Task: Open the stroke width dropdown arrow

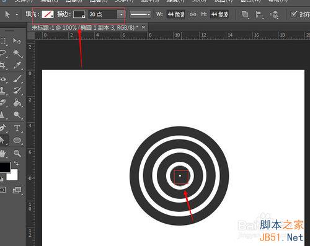Action: 122,14
